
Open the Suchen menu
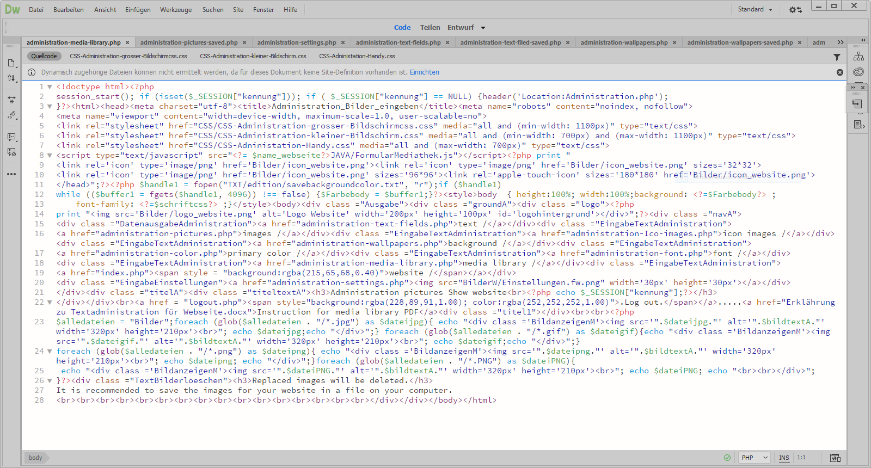pyautogui.click(x=213, y=10)
